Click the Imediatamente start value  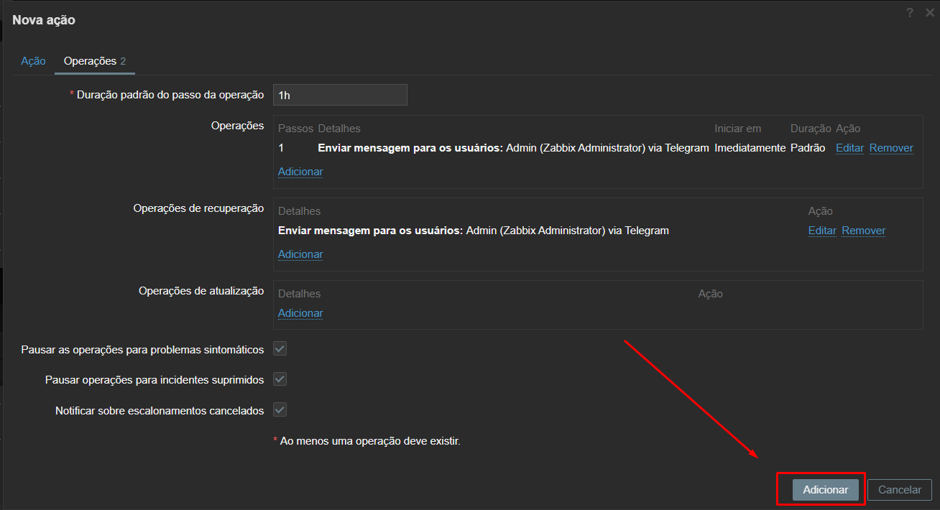(750, 148)
